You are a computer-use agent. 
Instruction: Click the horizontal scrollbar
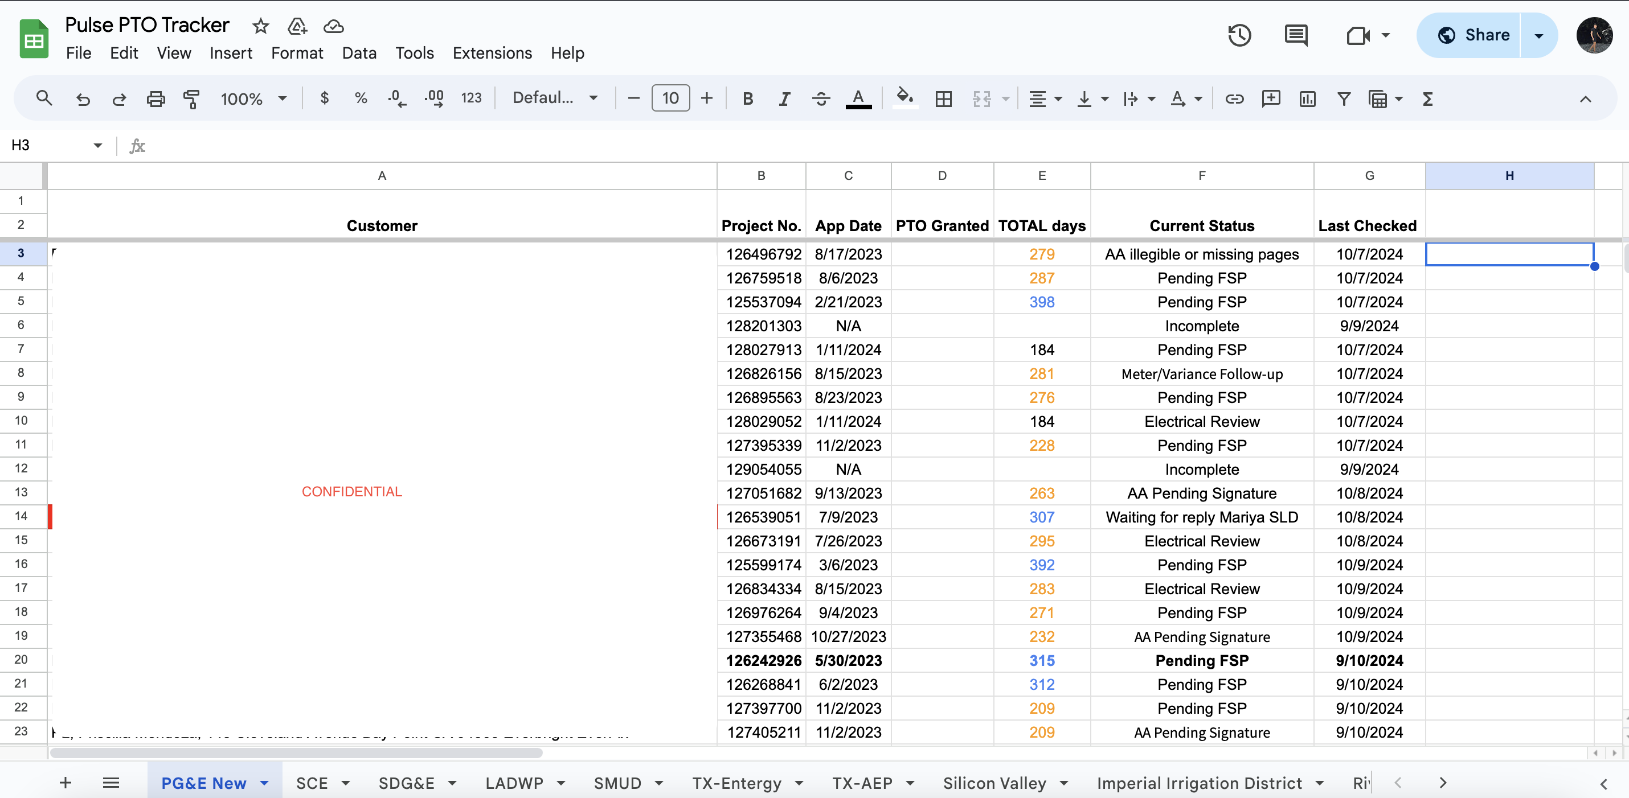[296, 752]
